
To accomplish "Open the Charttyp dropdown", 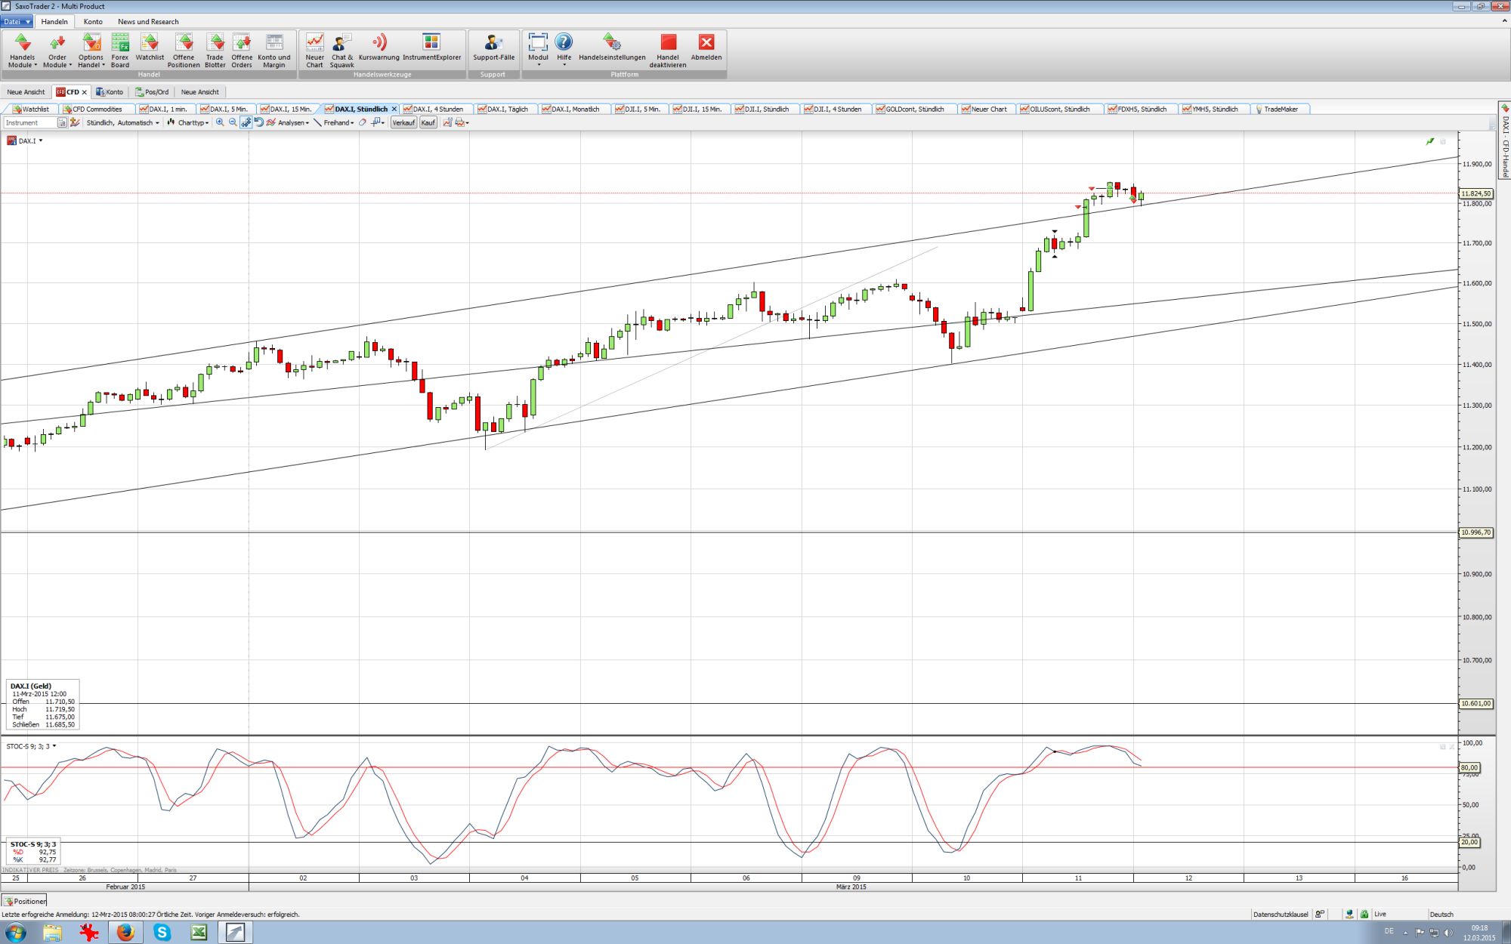I will [x=191, y=122].
